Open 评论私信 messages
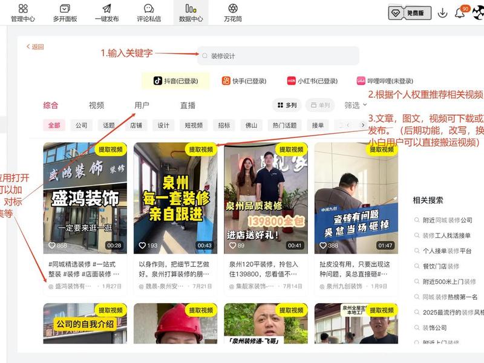Viewport: 484px width, 363px height. pyautogui.click(x=149, y=13)
